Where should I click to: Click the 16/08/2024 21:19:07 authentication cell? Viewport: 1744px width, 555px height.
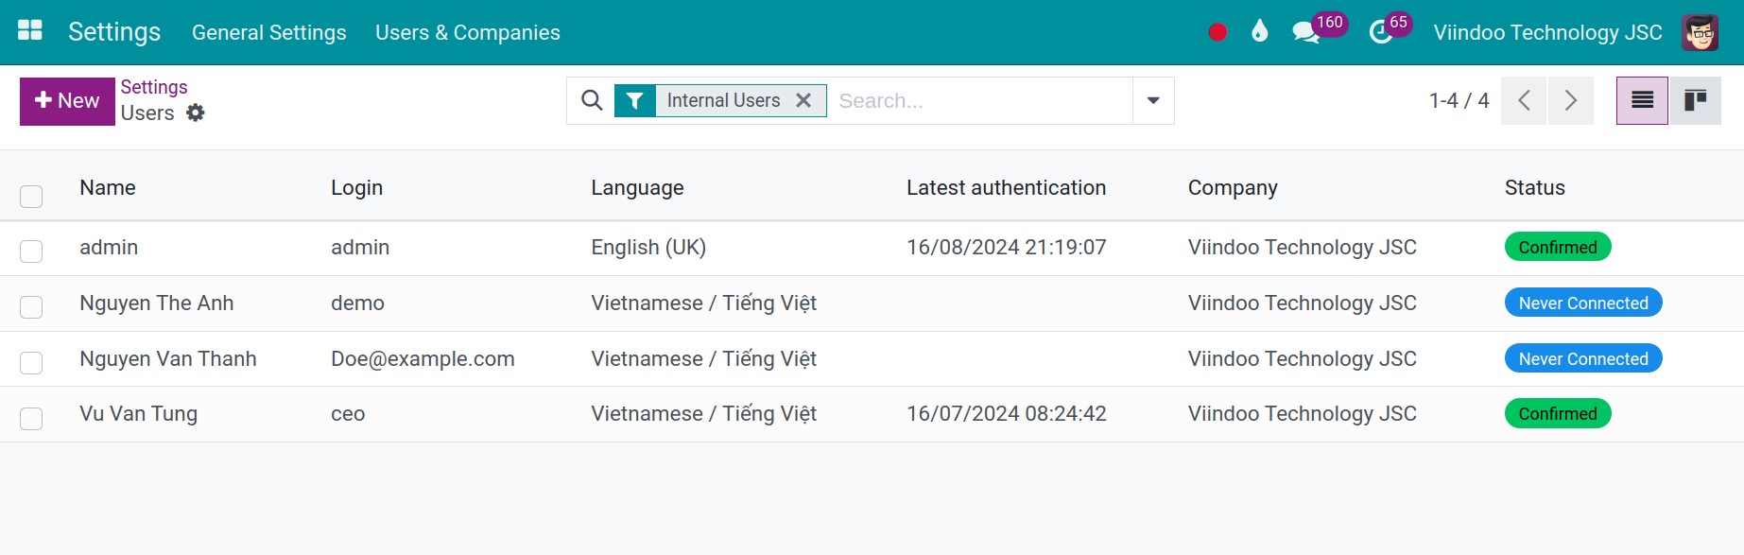pyautogui.click(x=1006, y=247)
